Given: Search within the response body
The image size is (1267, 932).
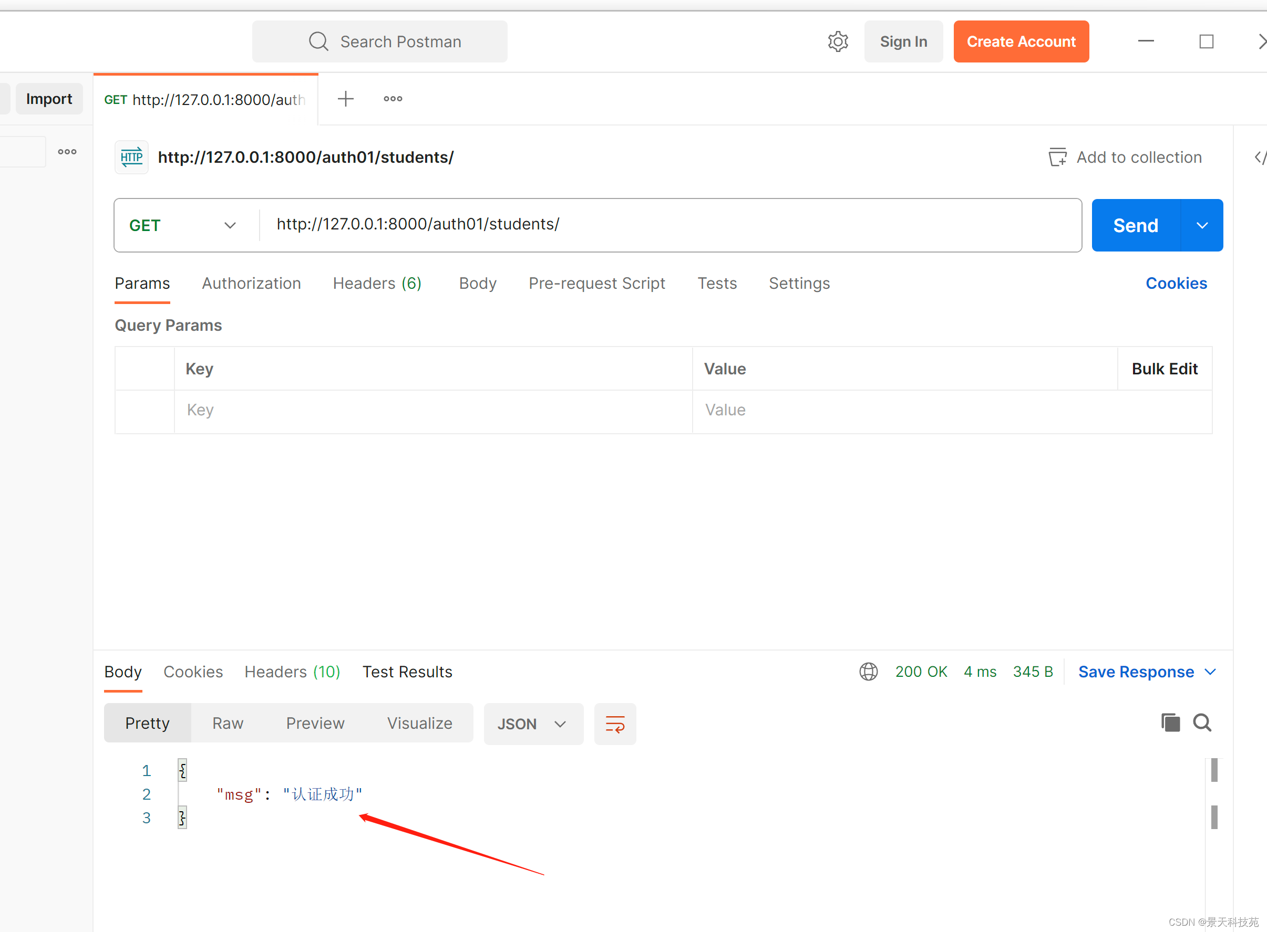Looking at the screenshot, I should (1202, 722).
